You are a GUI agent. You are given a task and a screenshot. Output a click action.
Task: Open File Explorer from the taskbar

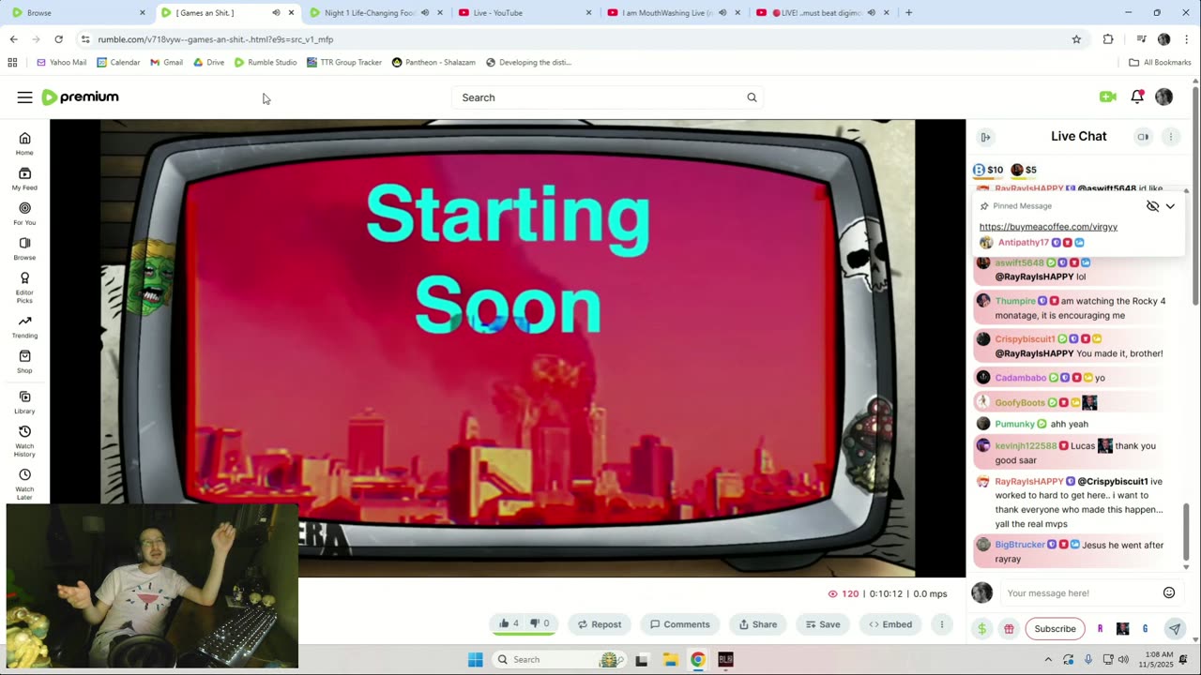pos(670,659)
